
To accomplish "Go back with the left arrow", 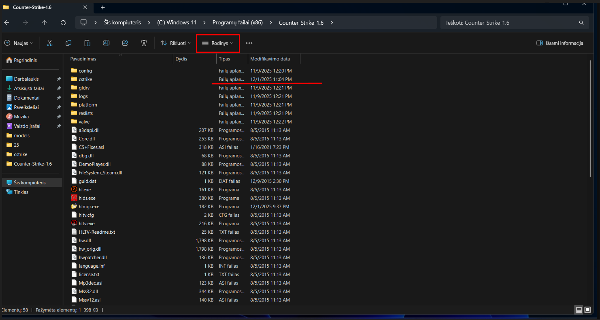I will click(x=7, y=22).
